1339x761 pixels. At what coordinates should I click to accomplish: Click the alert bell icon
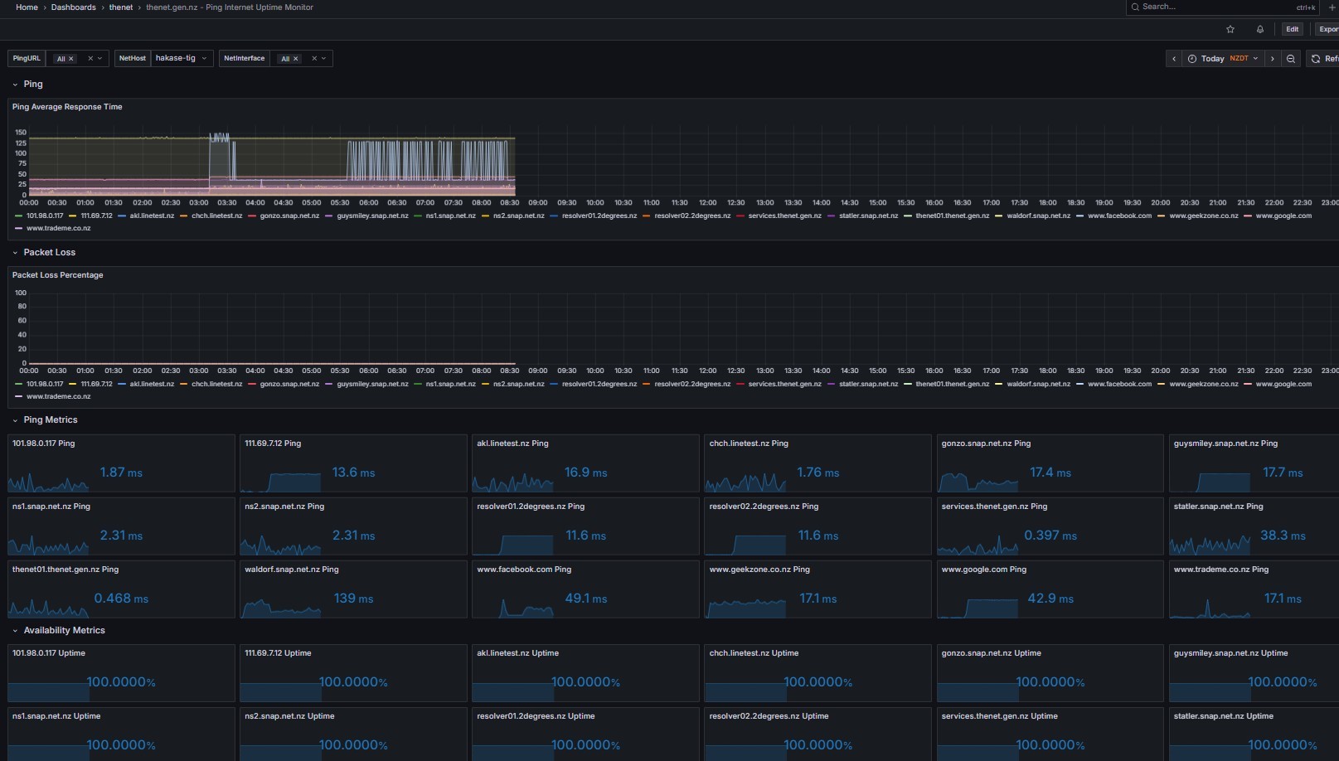pos(1260,29)
